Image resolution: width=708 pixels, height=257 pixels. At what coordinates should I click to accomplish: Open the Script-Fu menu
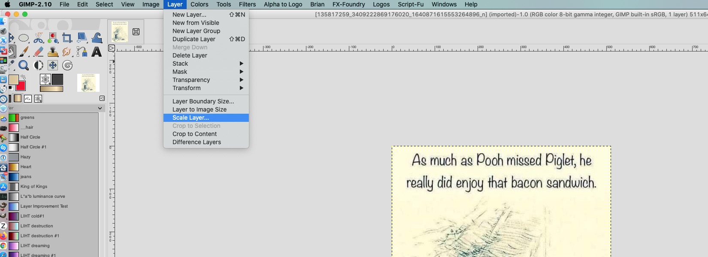click(411, 4)
